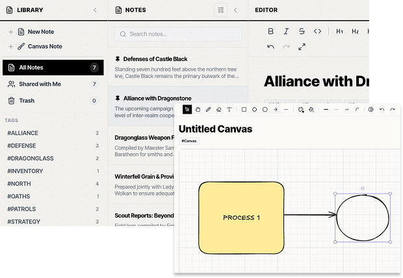Choose the dashed stroke style
This screenshot has width=403, height=278.
336,110
